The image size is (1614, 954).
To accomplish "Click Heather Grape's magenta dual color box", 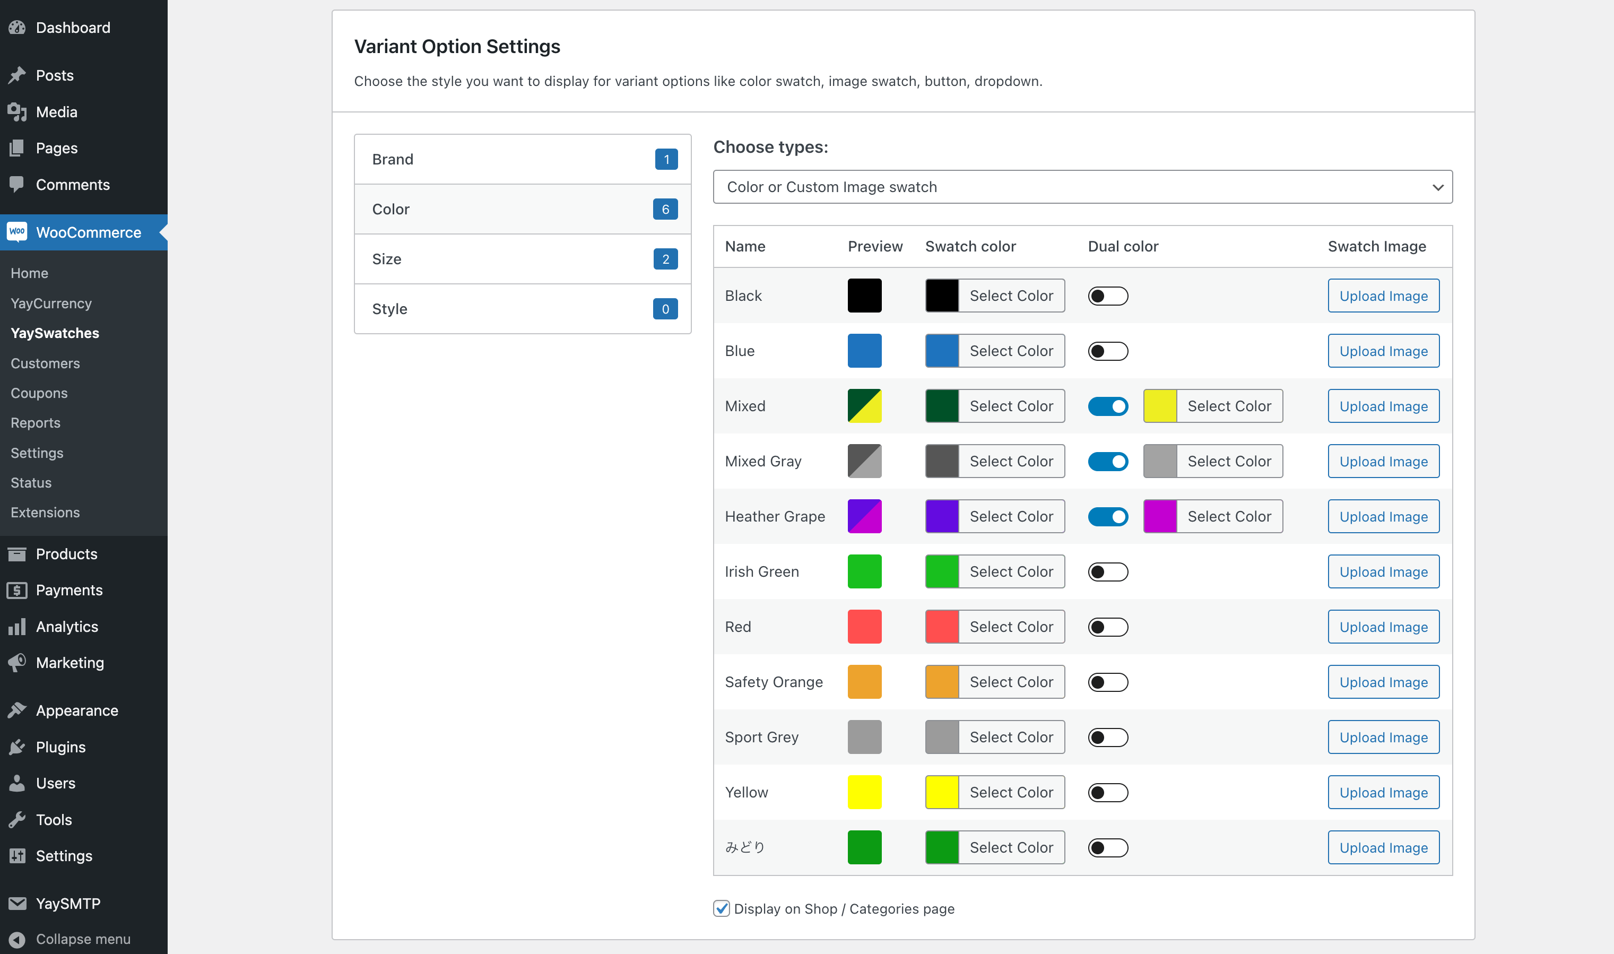I will point(1160,517).
